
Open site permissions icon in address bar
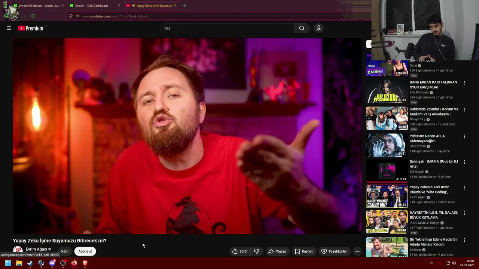(x=77, y=16)
